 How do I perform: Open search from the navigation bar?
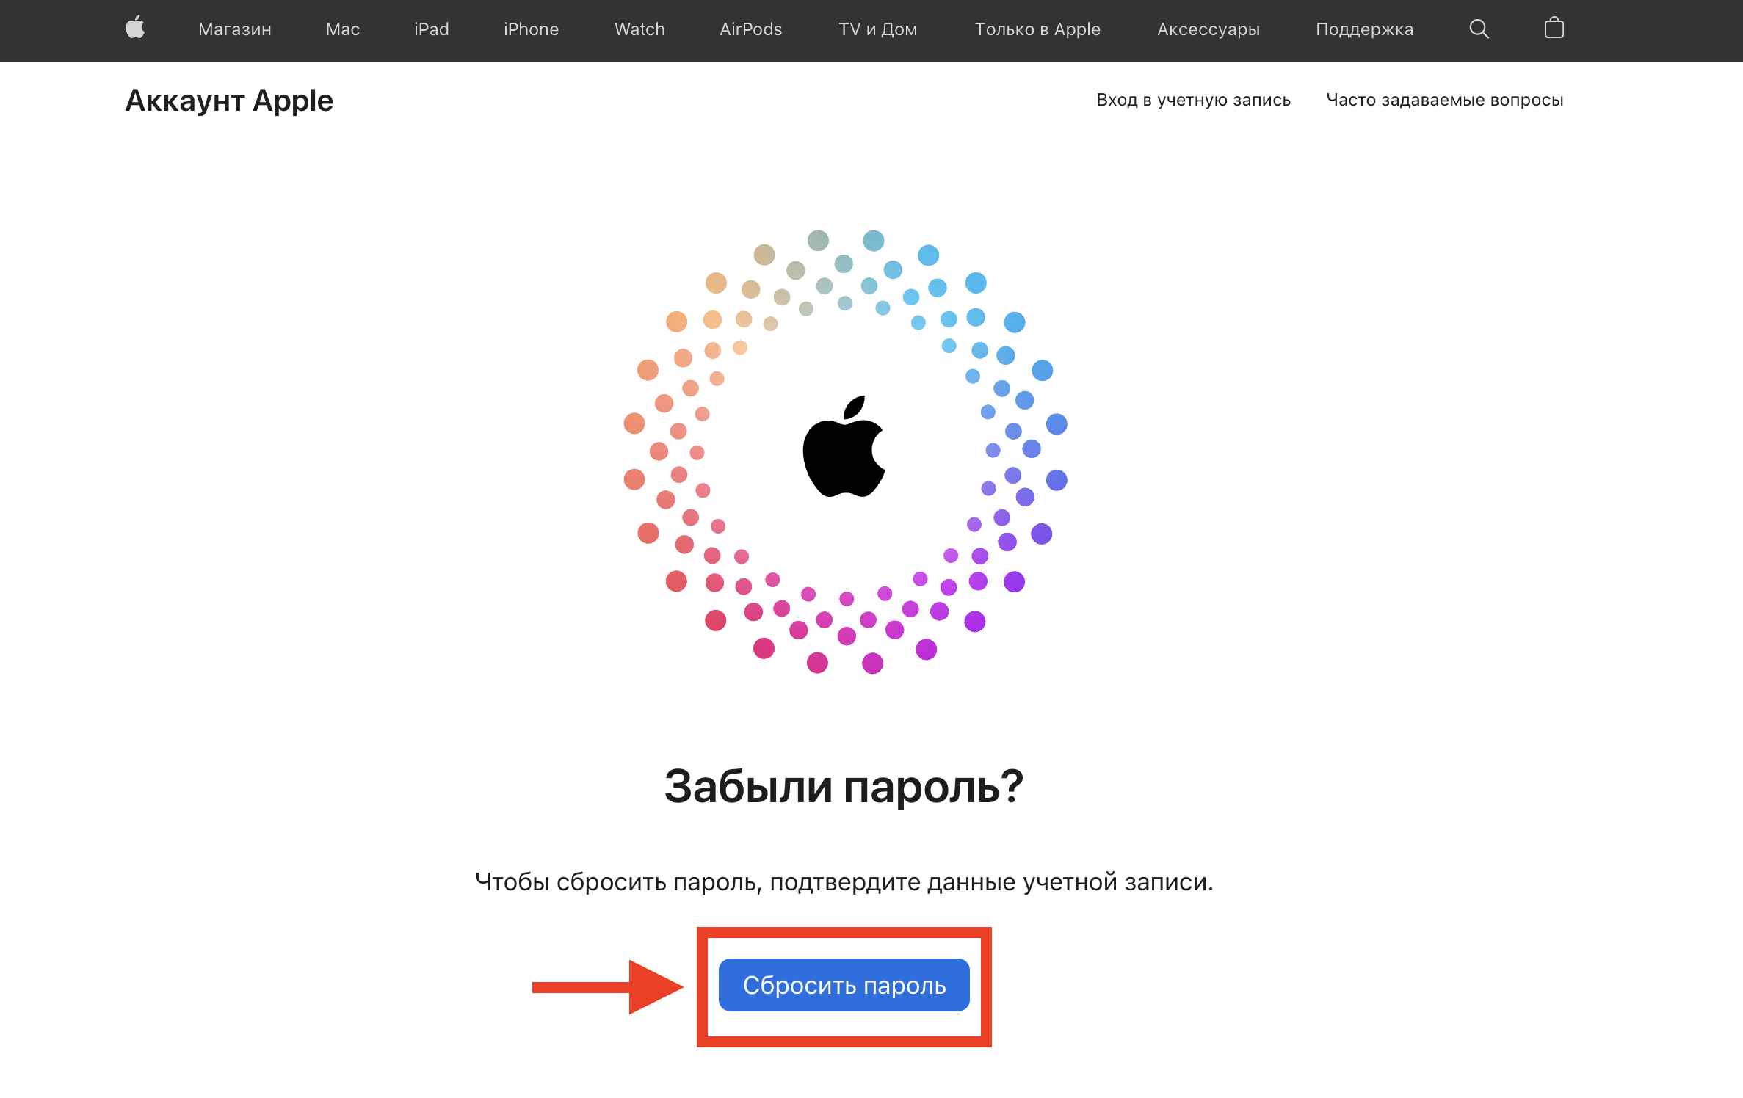click(x=1479, y=29)
